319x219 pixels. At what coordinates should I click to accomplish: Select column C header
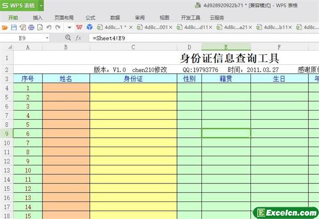pos(133,47)
